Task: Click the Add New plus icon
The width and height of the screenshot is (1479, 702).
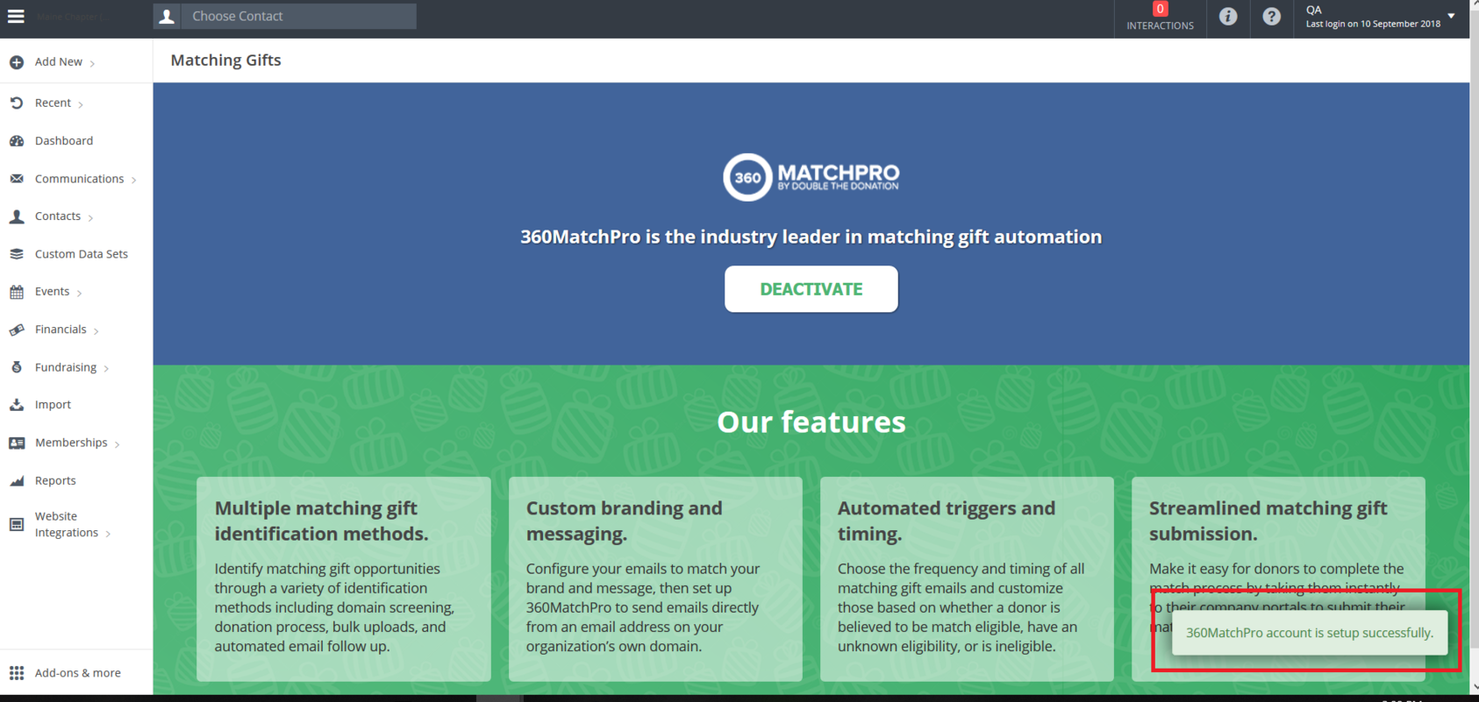Action: [17, 62]
